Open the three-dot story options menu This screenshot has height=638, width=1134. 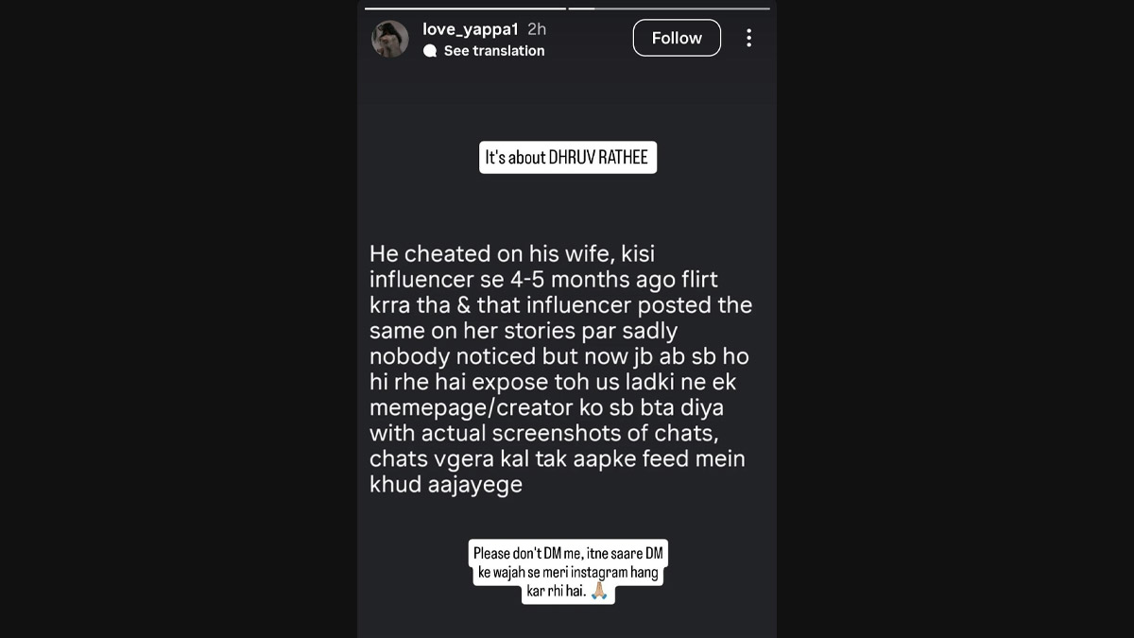click(x=749, y=38)
